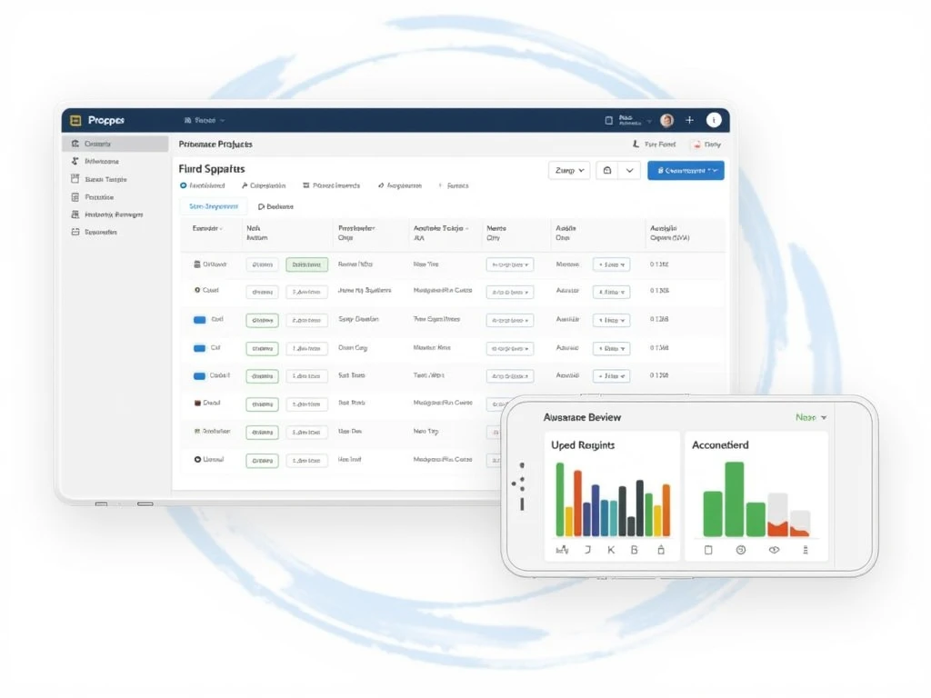Click the Fiurd Spaftts page title
931x698 pixels.
[x=211, y=169]
